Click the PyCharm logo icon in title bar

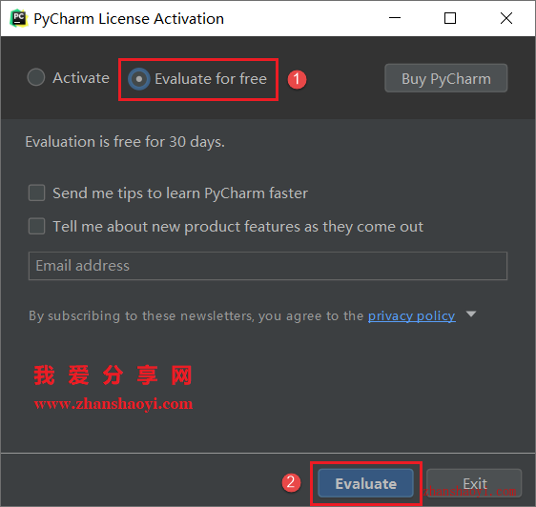point(19,18)
